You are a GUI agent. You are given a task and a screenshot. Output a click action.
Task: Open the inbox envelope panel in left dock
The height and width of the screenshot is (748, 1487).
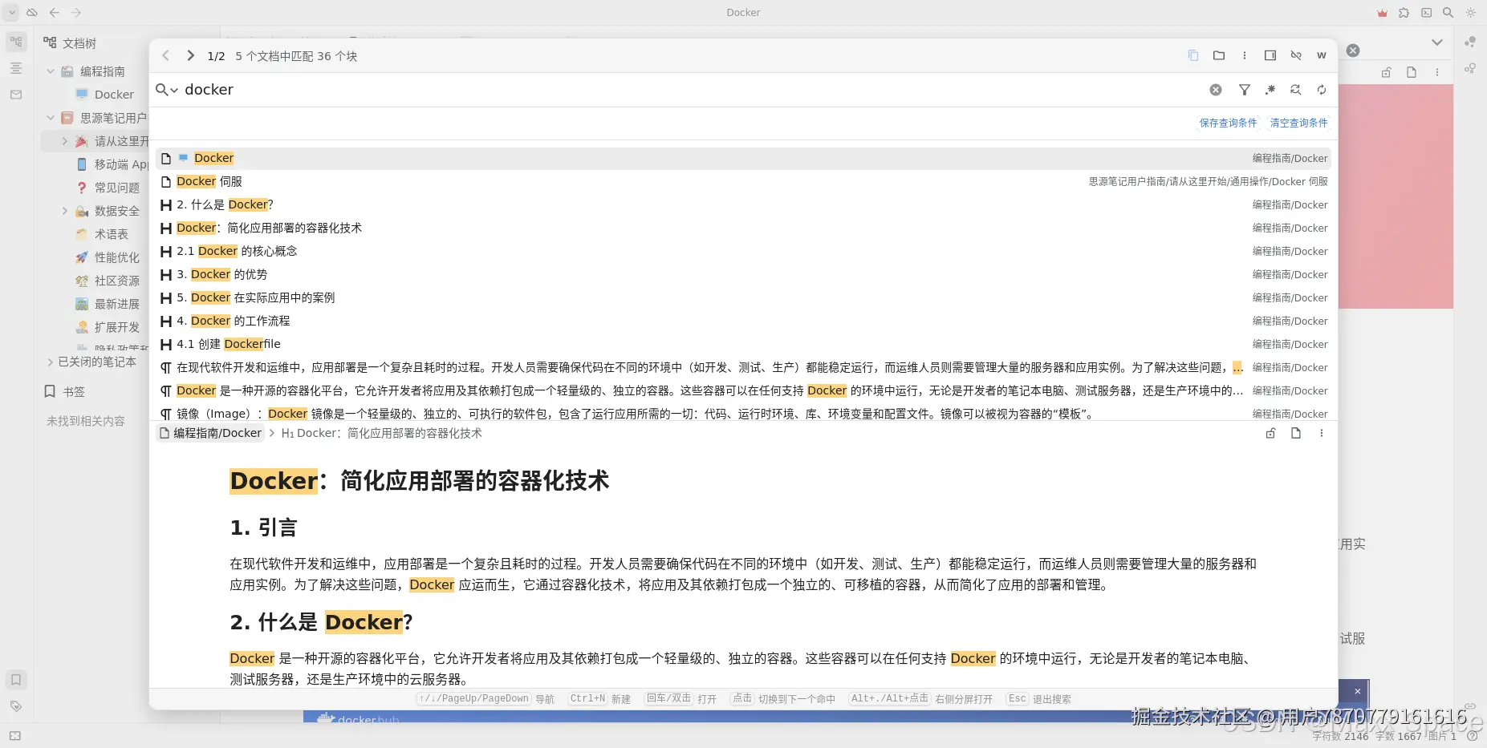(16, 95)
